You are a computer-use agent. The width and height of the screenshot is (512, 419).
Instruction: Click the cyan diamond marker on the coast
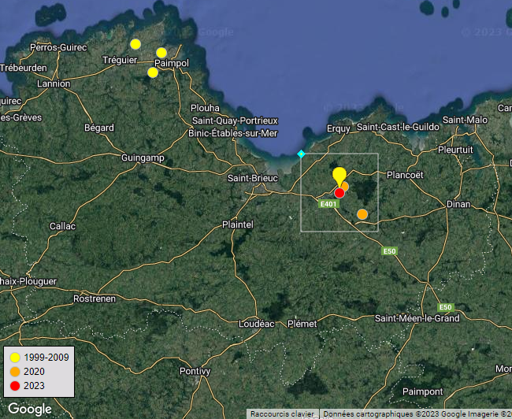pyautogui.click(x=300, y=154)
